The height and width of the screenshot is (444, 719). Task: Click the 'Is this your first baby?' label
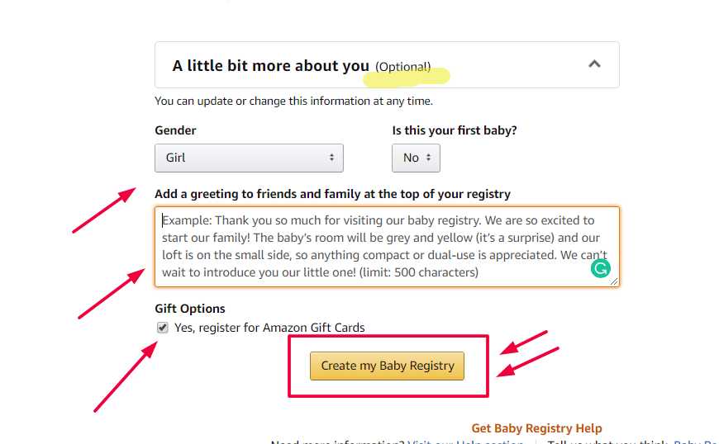pos(454,130)
